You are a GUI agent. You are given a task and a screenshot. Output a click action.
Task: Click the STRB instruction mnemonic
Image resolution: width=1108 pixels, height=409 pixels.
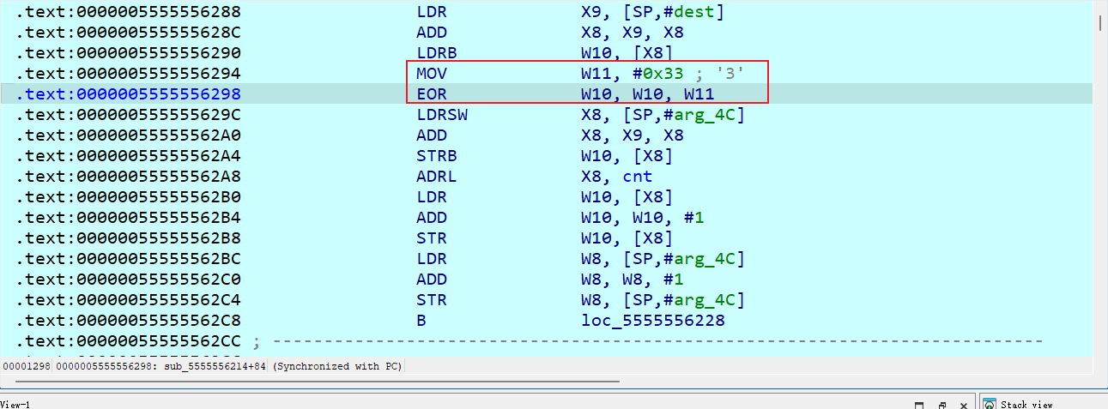coord(436,156)
